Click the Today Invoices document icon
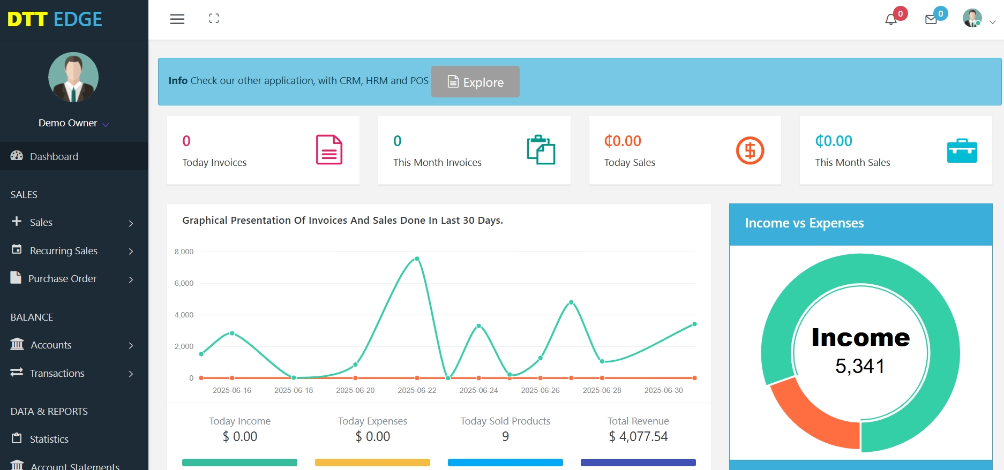Image resolution: width=1004 pixels, height=470 pixels. [329, 150]
